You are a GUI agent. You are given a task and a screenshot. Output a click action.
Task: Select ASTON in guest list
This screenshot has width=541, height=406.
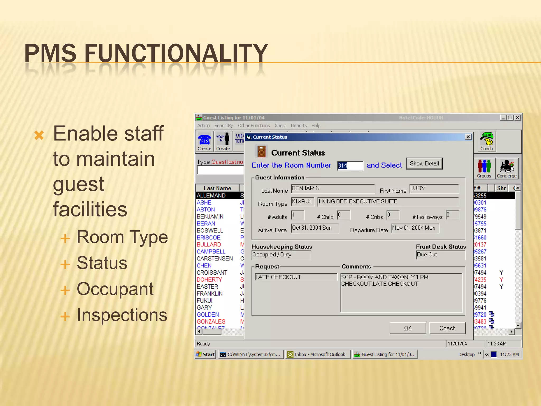pyautogui.click(x=206, y=210)
